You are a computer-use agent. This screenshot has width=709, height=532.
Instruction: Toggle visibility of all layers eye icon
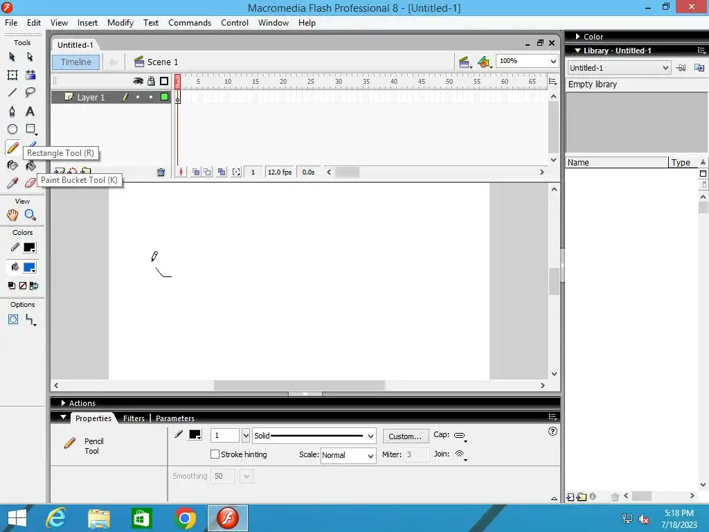[x=138, y=81]
